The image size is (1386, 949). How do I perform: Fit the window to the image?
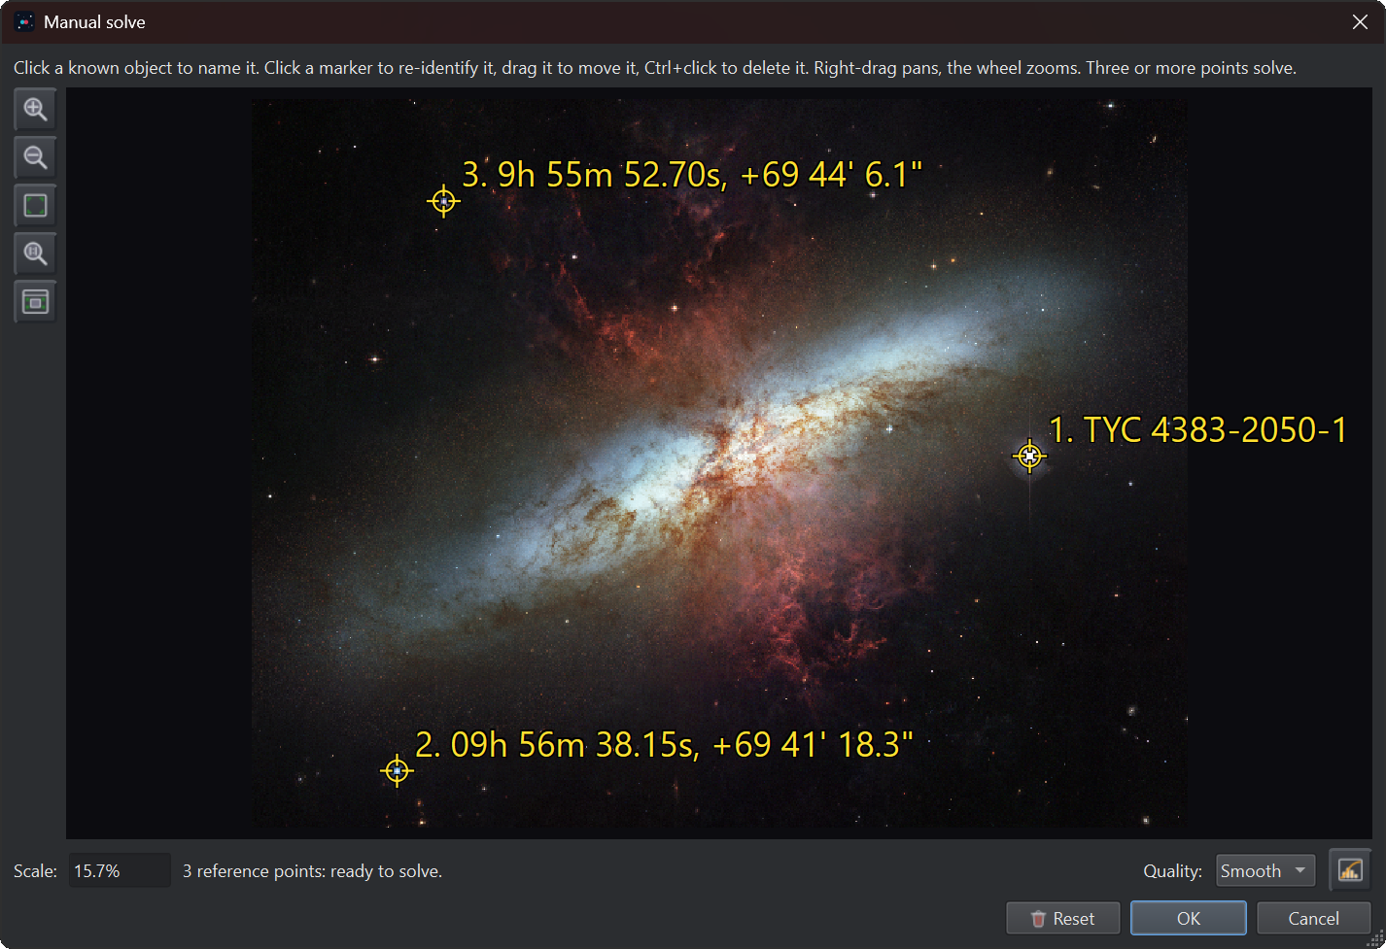click(35, 302)
